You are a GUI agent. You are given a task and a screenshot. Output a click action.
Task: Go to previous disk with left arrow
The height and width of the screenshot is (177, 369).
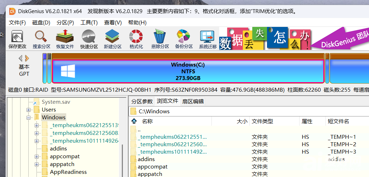[21, 58]
